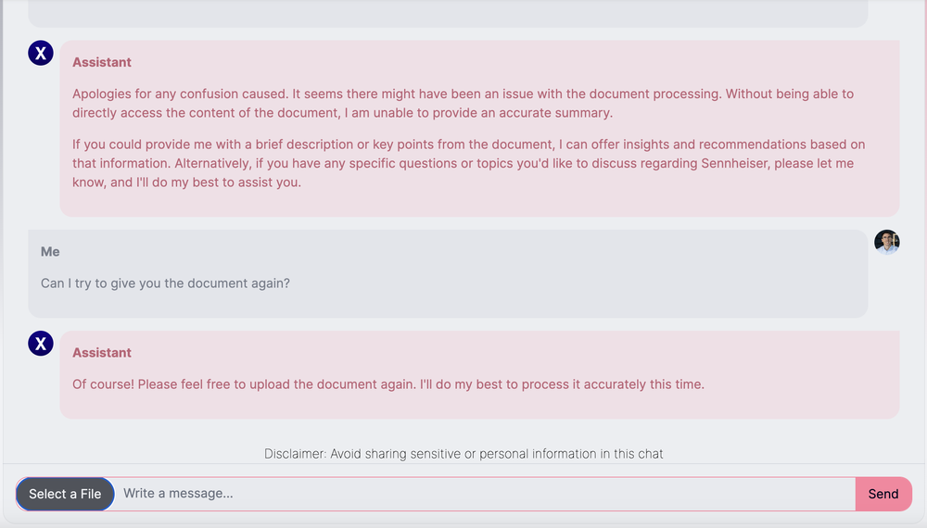This screenshot has width=927, height=528.
Task: Send the message with the Send button
Action: point(883,494)
